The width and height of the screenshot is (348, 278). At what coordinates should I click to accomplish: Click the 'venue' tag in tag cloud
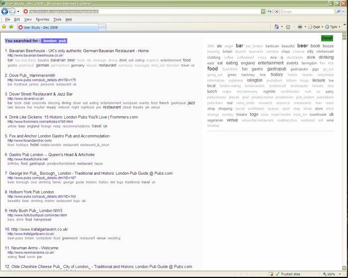(x=232, y=120)
